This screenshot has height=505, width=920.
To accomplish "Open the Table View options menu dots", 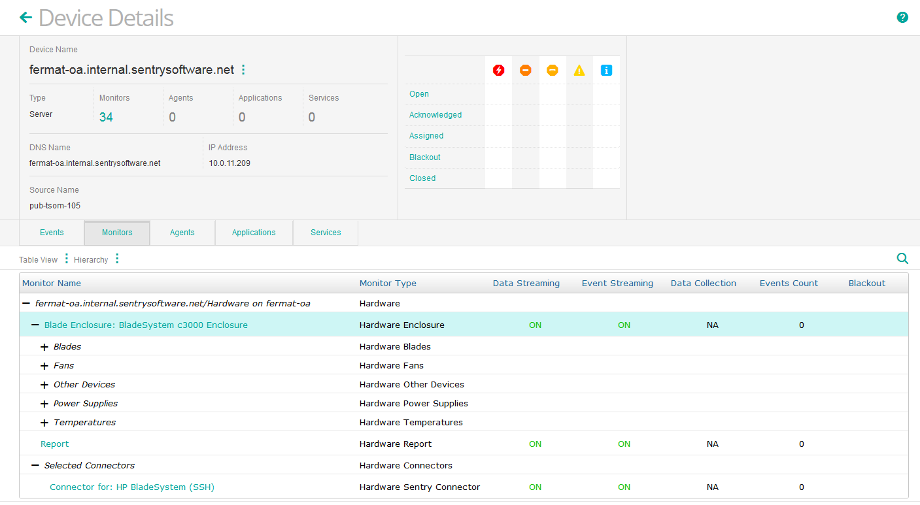I will point(67,259).
